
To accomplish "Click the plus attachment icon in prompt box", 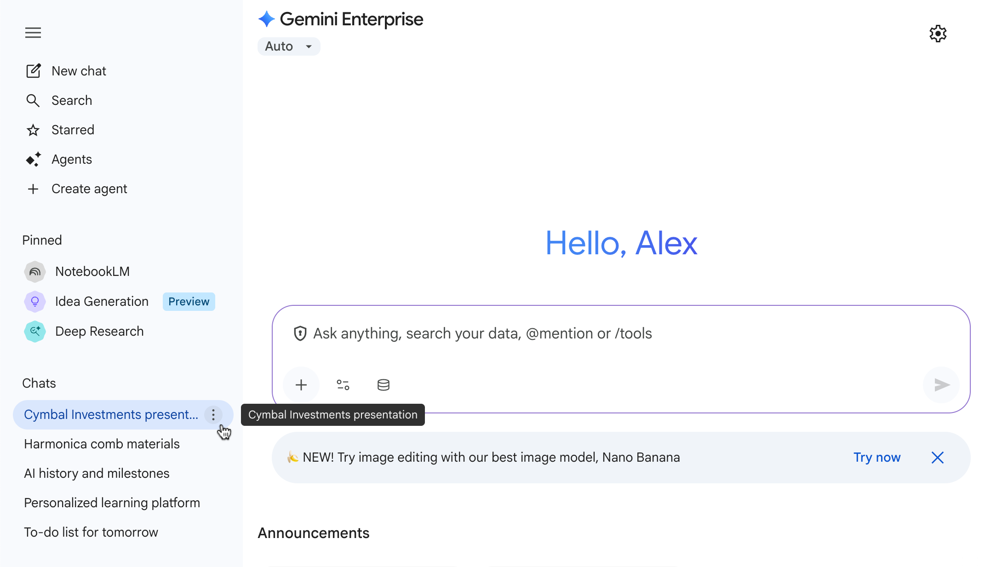I will (301, 385).
